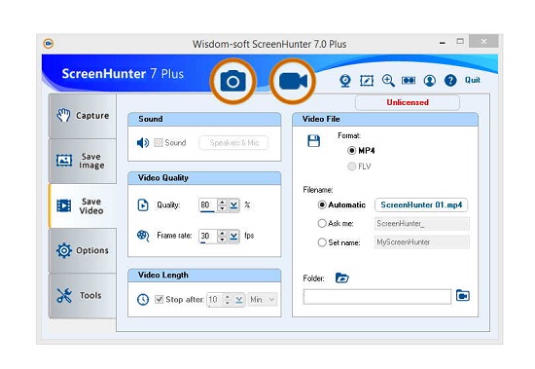Switch to the Capture tab
Screen dimensions: 535x369
(x=83, y=116)
